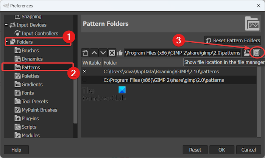Close the Preferences window
The image size is (265, 158).
(x=259, y=6)
